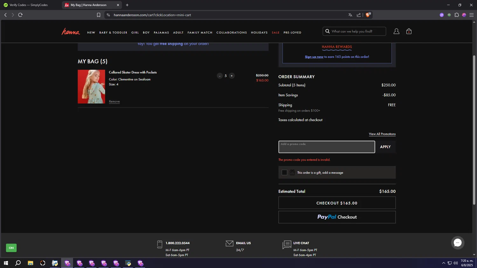
Task: Open a new browser tab with plus icon
Action: point(127,5)
